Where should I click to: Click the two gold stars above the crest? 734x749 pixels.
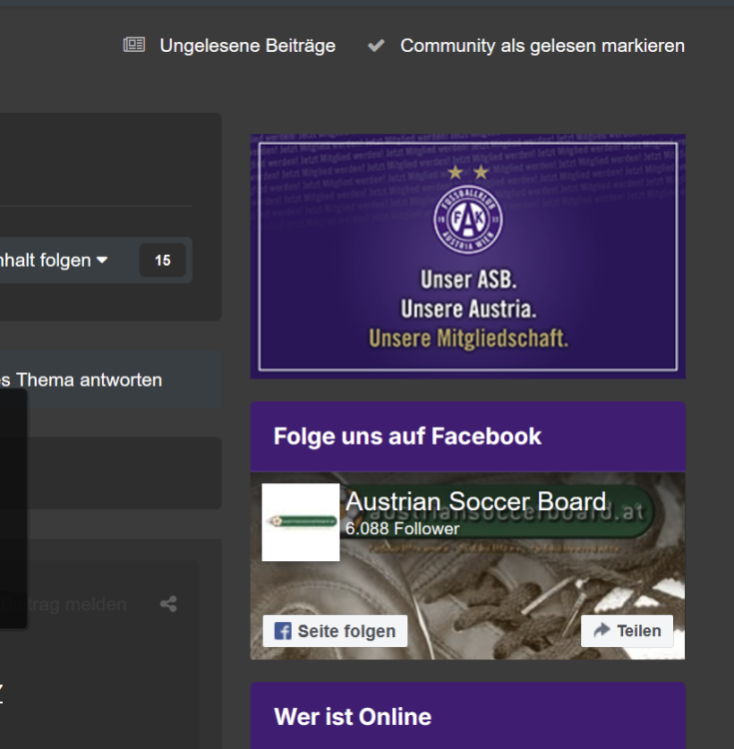point(467,173)
